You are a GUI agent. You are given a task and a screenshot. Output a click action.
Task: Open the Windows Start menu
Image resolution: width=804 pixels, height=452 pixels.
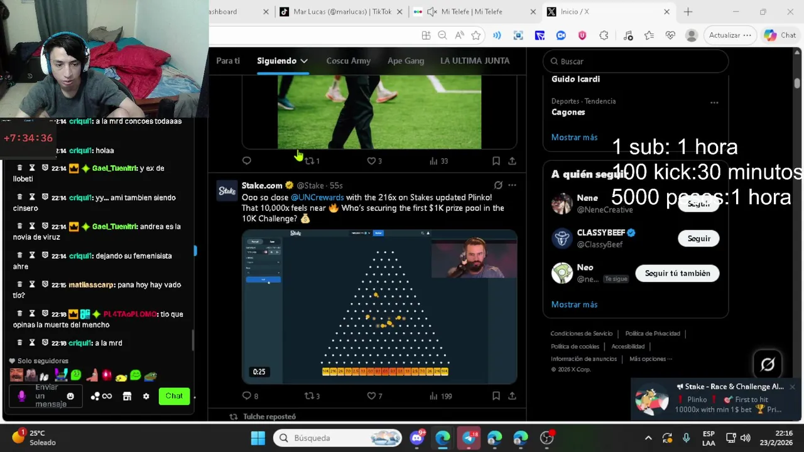pyautogui.click(x=258, y=438)
